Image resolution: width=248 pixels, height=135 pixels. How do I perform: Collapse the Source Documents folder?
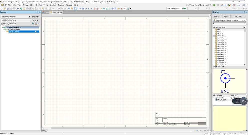tap(4, 30)
